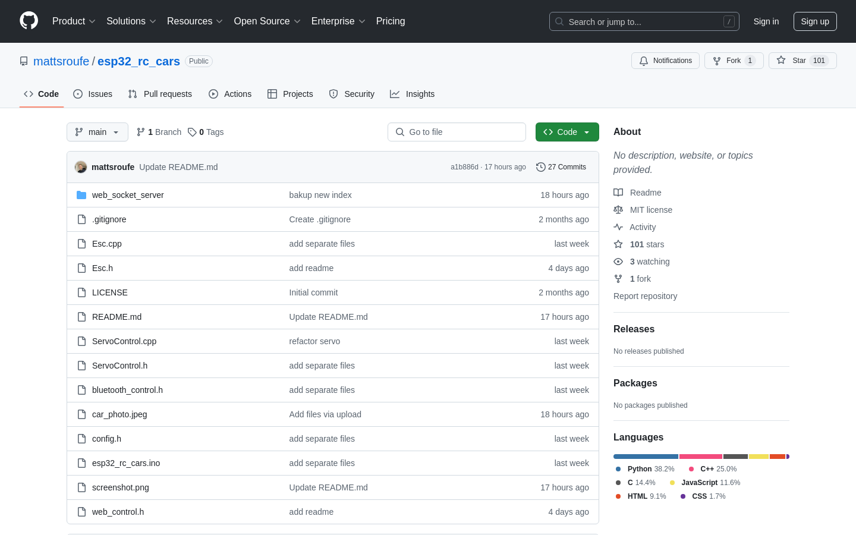Click the JavaScript yellow language bar segment

(x=759, y=457)
